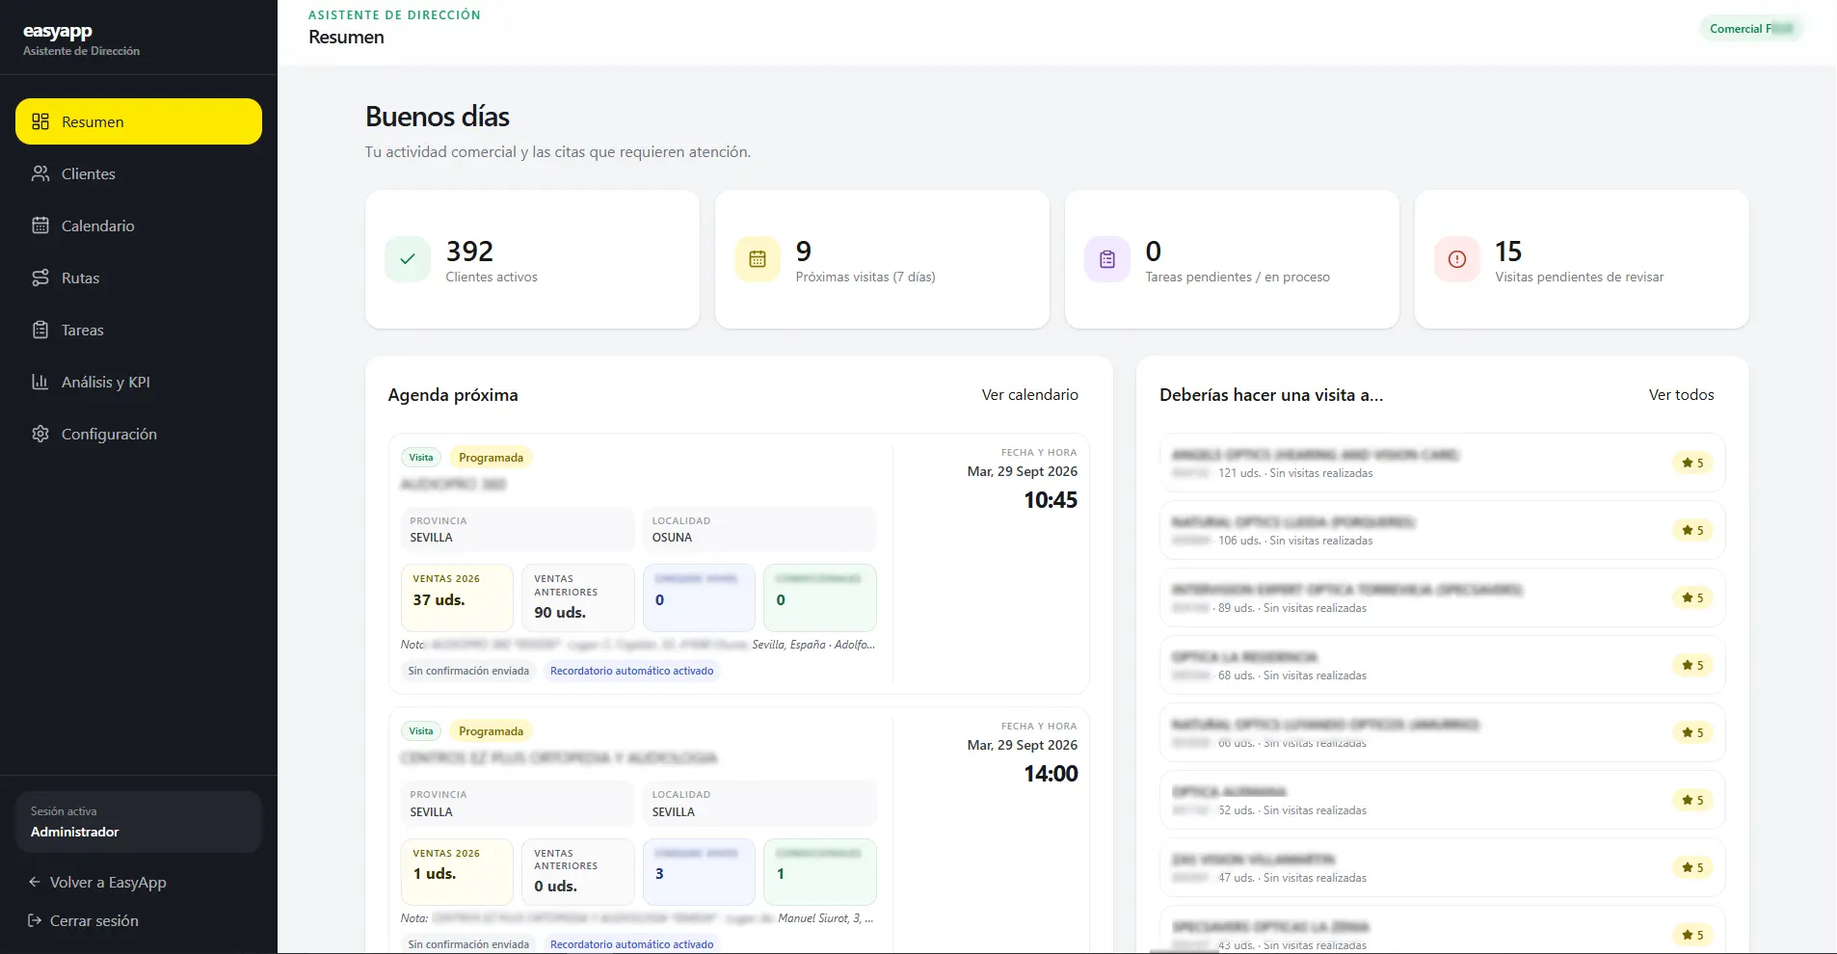Click the star 5 badge on the 121 uds. row

coord(1692,463)
